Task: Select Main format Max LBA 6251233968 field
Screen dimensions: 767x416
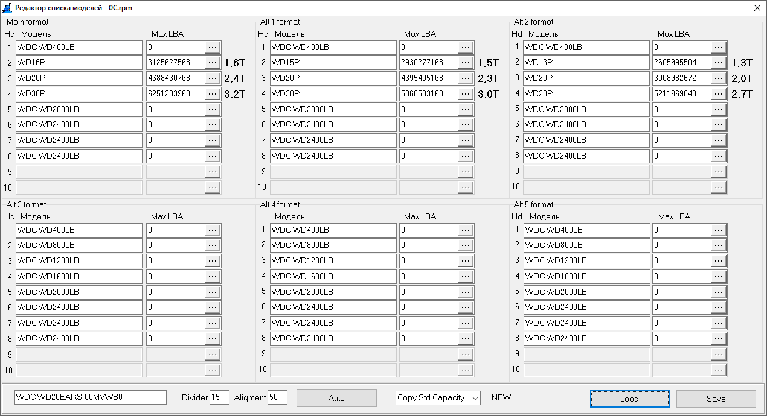Action: coord(176,94)
